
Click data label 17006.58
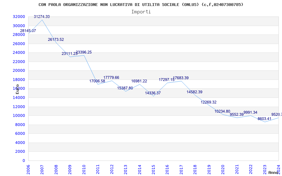click(x=97, y=81)
